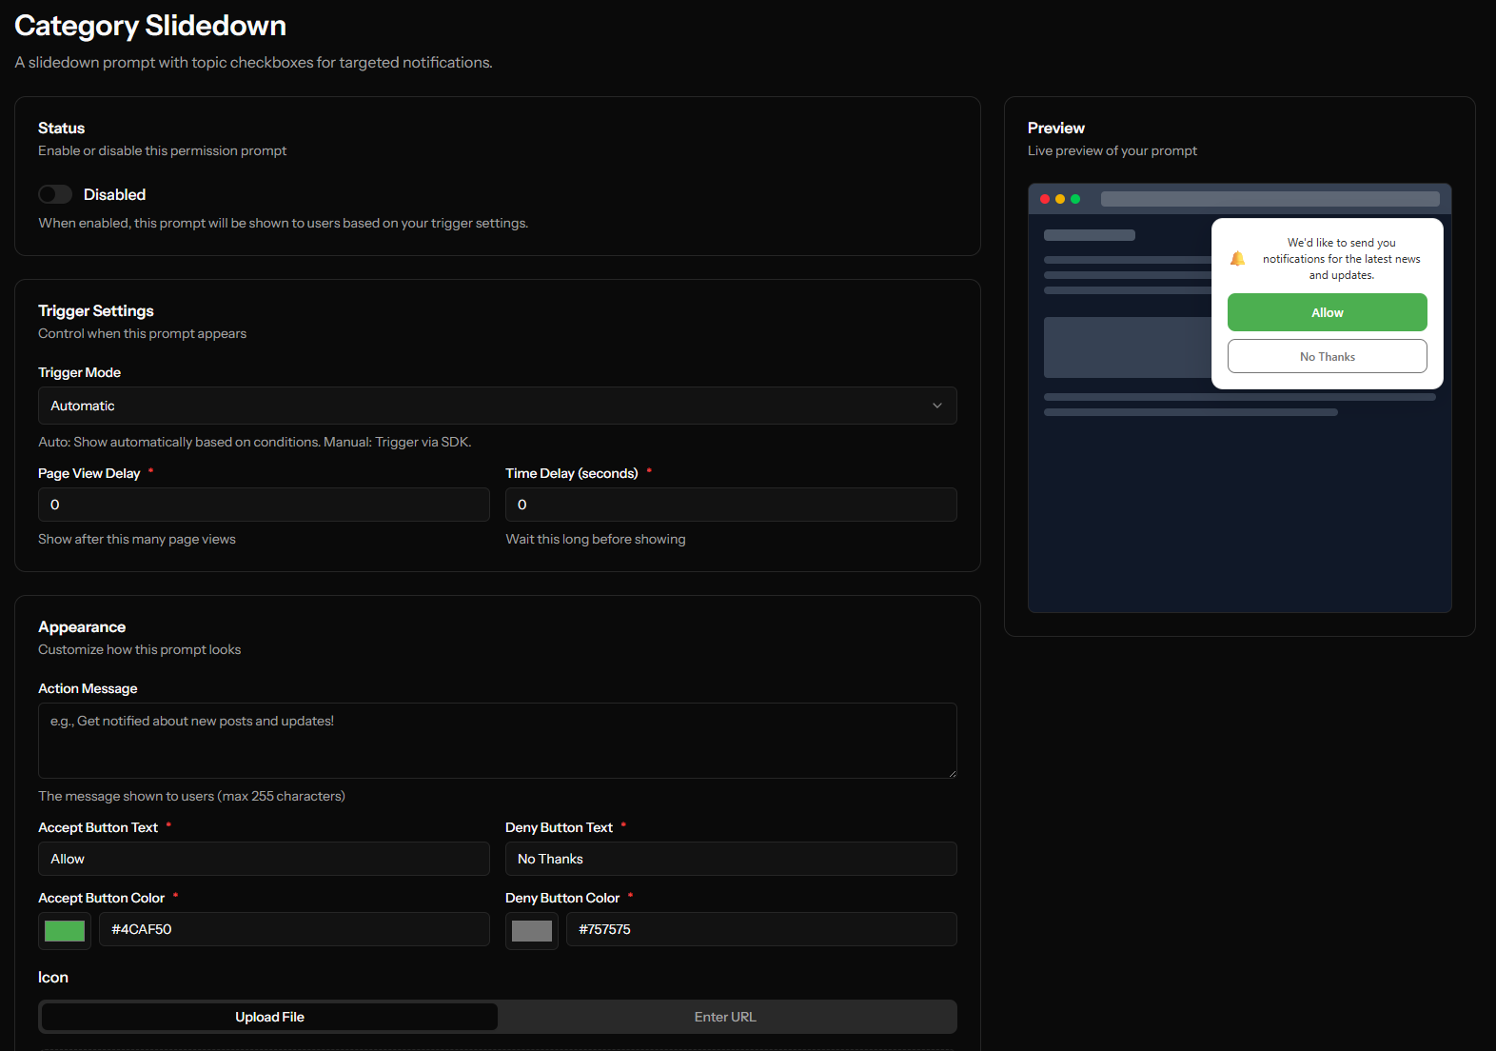Focus the Page View Delay field
This screenshot has width=1496, height=1051.
point(264,505)
